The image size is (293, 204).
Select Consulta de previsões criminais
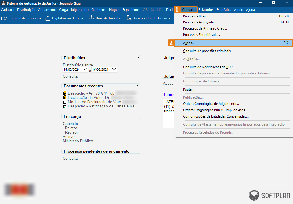(234, 51)
